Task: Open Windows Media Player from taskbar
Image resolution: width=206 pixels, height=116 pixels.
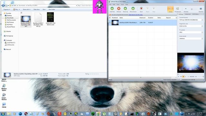Action: pyautogui.click(x=14, y=114)
